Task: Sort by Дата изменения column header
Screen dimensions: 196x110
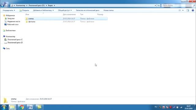Action: pos(69,14)
